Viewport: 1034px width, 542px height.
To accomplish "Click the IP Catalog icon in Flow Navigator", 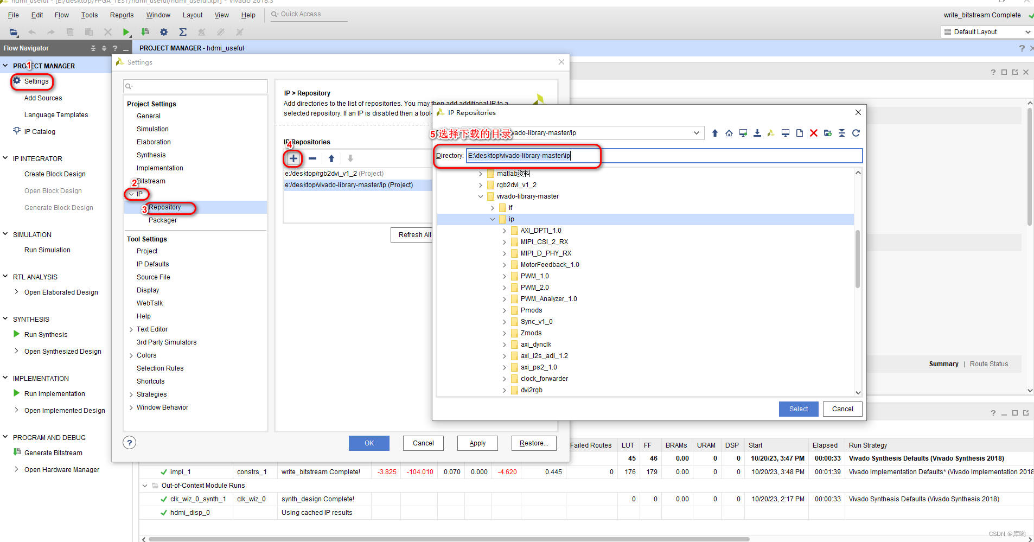I will pyautogui.click(x=17, y=131).
